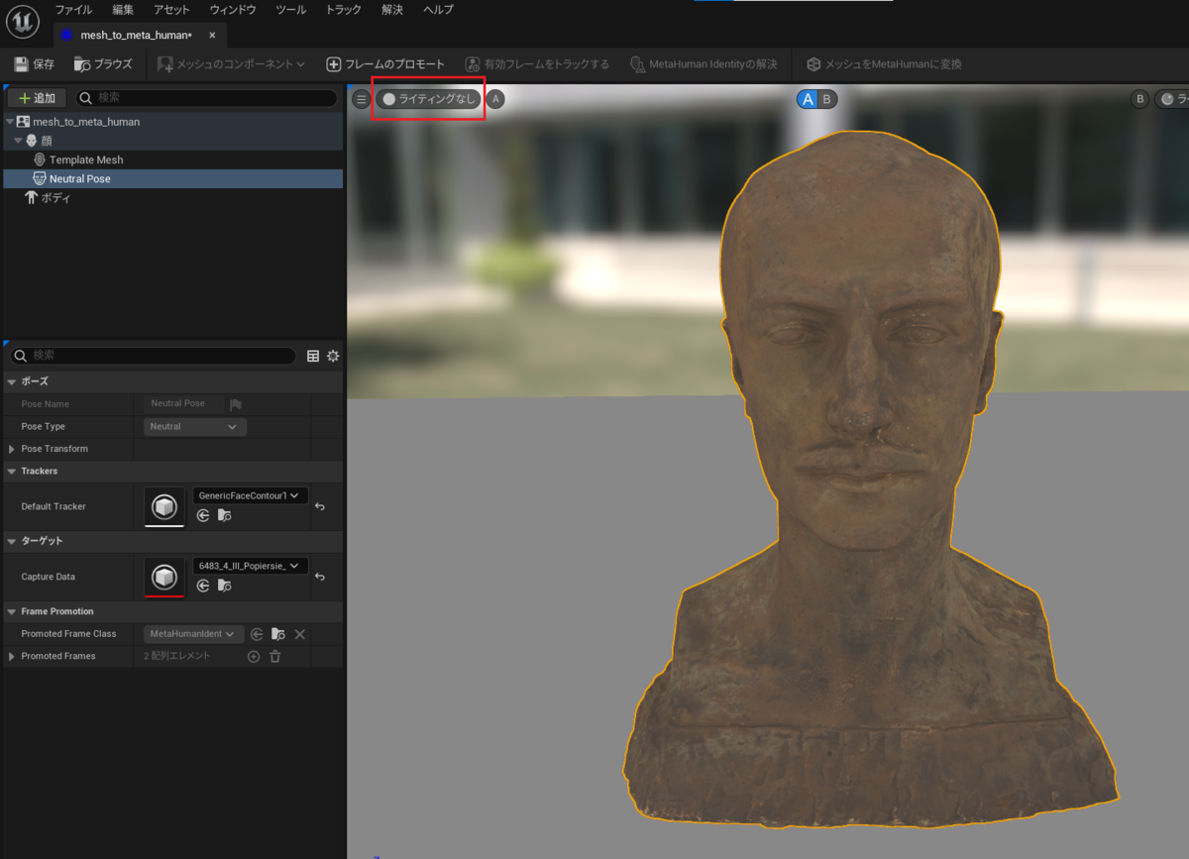Reset Capture Data to default value
The height and width of the screenshot is (859, 1189).
[x=320, y=577]
